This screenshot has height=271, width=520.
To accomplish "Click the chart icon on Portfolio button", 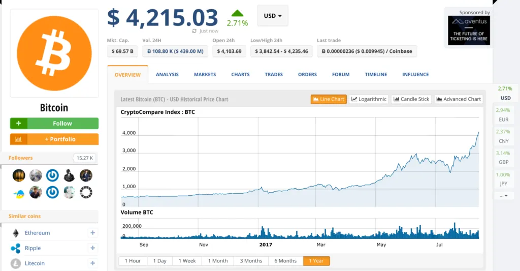I will coord(19,139).
